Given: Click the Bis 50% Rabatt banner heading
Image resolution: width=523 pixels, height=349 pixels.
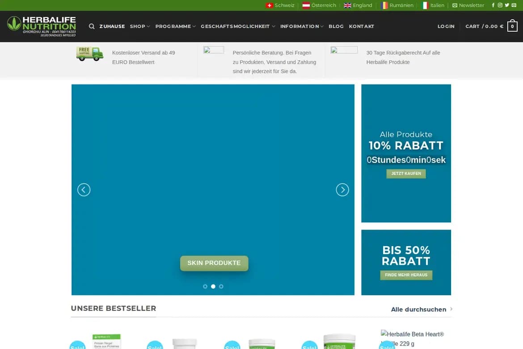Looking at the screenshot, I should coord(406,255).
